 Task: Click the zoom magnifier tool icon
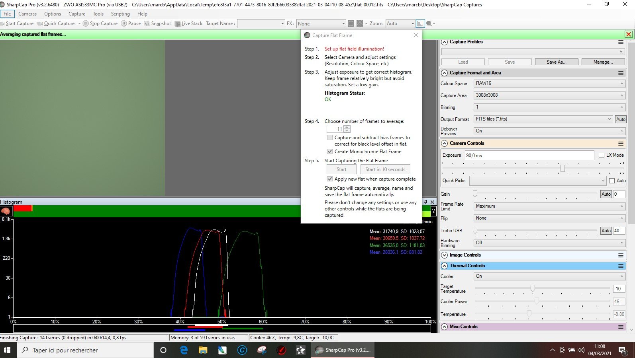(x=429, y=23)
